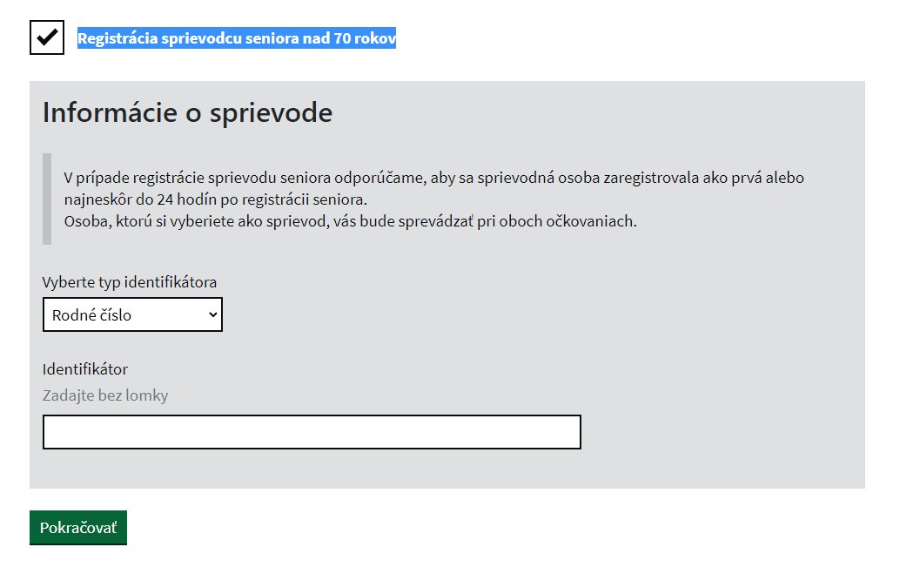This screenshot has width=920, height=574.
Task: Click the 'Informácie o sprievode' heading
Action: [x=187, y=112]
